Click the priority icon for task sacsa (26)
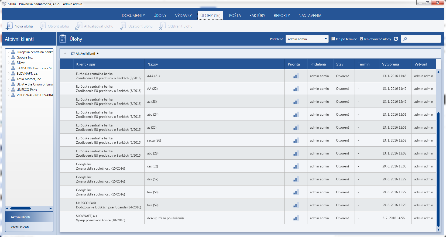The width and height of the screenshot is (446, 237). [x=296, y=140]
